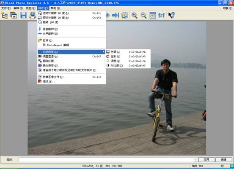Expand the highlighted 自动修复 submenu arrow
Screen dimensions: 234x169
(x=104, y=52)
